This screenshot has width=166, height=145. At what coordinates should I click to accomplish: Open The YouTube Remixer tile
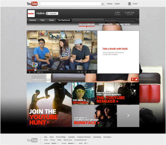(x=117, y=94)
